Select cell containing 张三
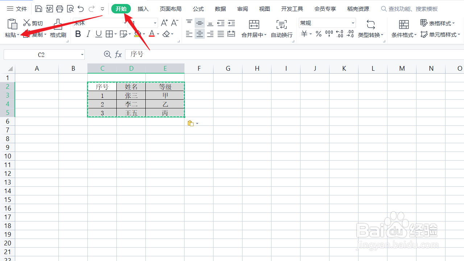This screenshot has height=261, width=464. point(131,95)
